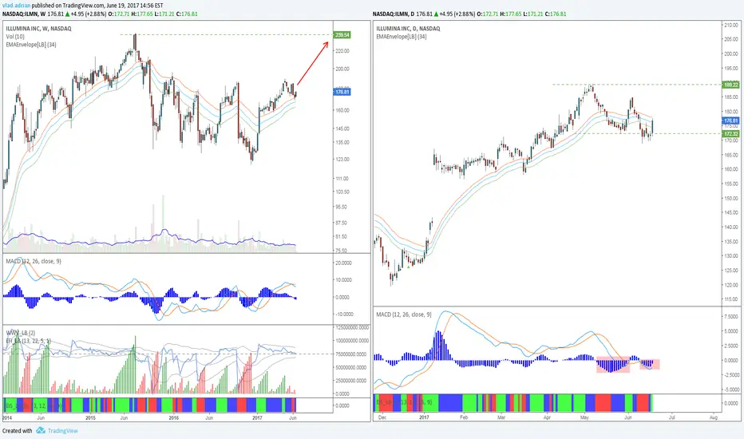Open the vlad.adrian author profile link
This screenshot has height=439, width=744.
17,6
